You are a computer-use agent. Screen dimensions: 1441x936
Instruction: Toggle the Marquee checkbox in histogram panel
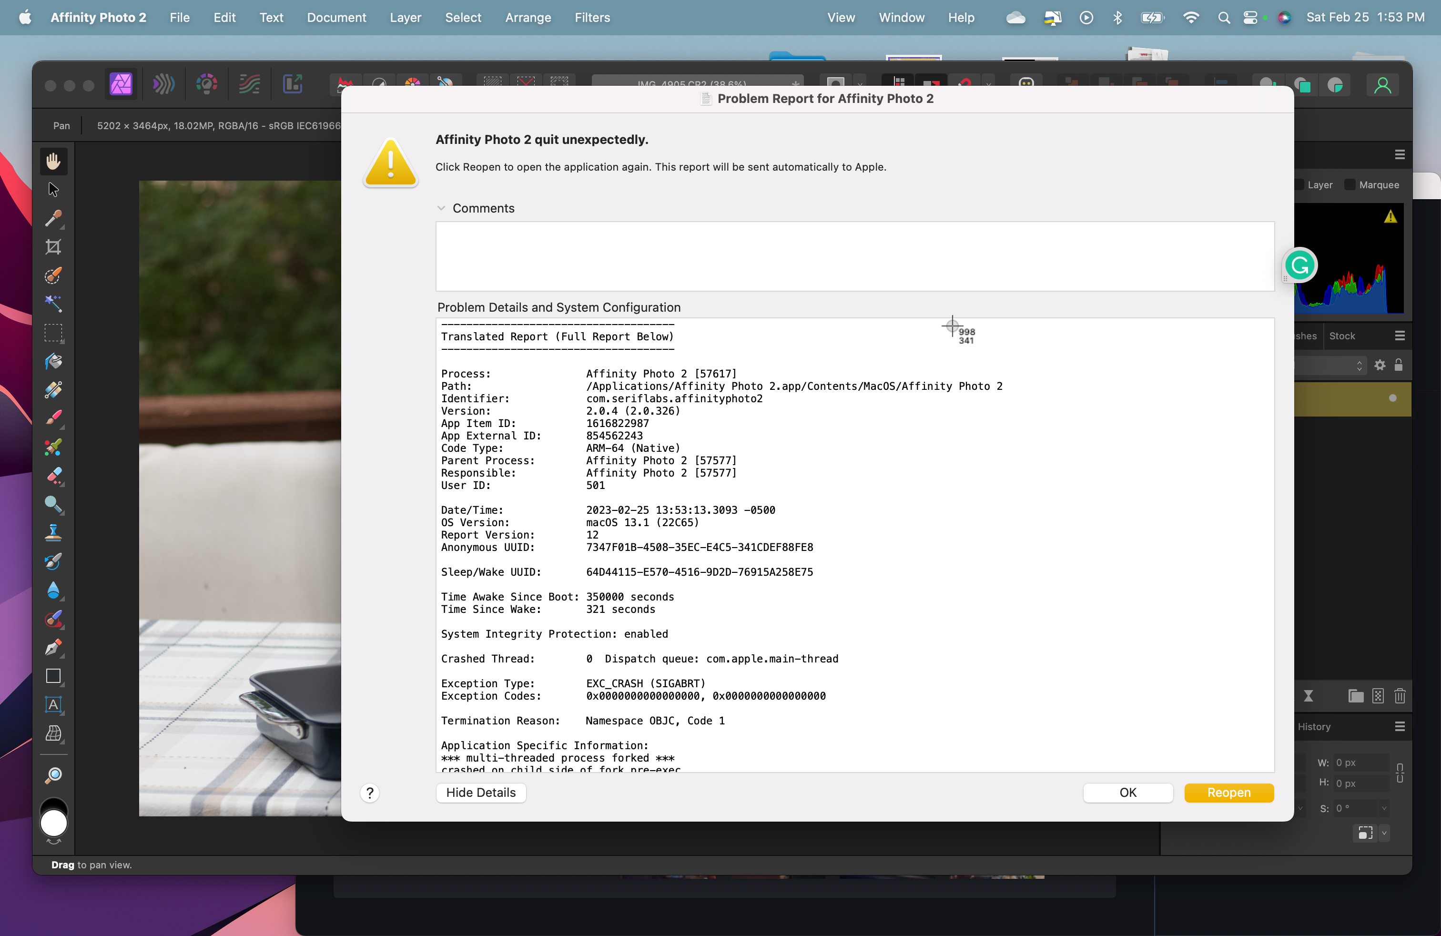click(x=1350, y=184)
